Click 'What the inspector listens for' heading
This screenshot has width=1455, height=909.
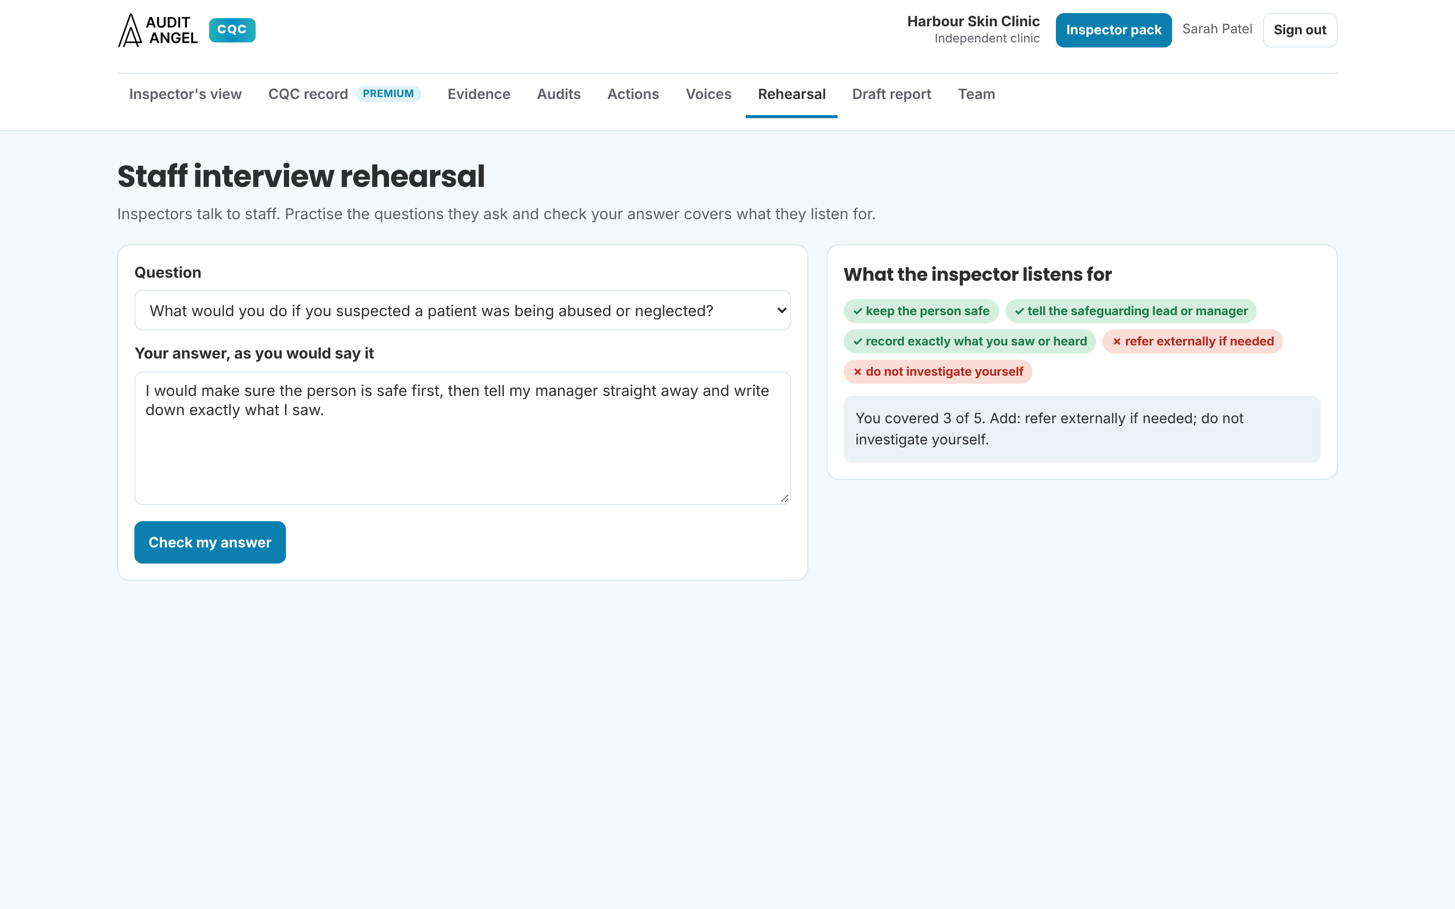tap(978, 274)
